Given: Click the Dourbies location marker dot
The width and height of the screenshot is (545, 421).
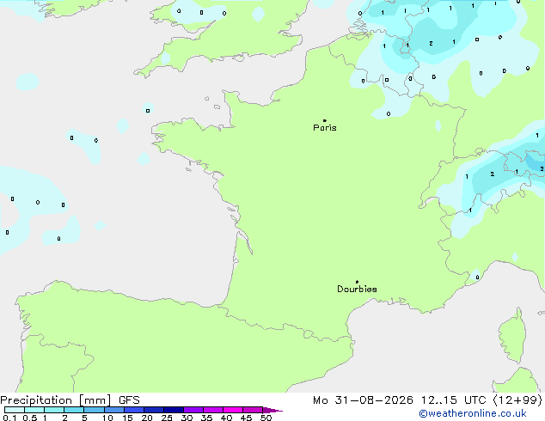Looking at the screenshot, I should pyautogui.click(x=357, y=282).
